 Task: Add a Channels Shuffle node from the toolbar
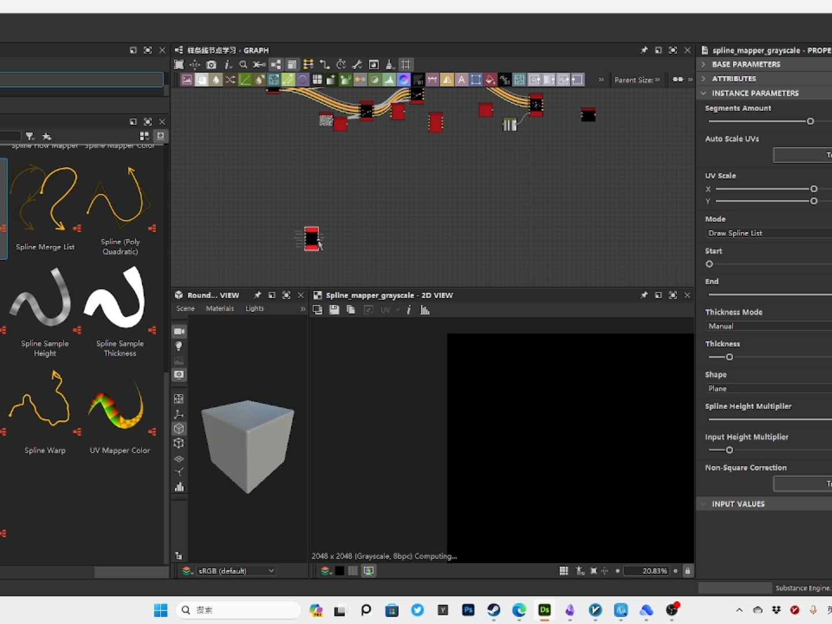coord(231,80)
